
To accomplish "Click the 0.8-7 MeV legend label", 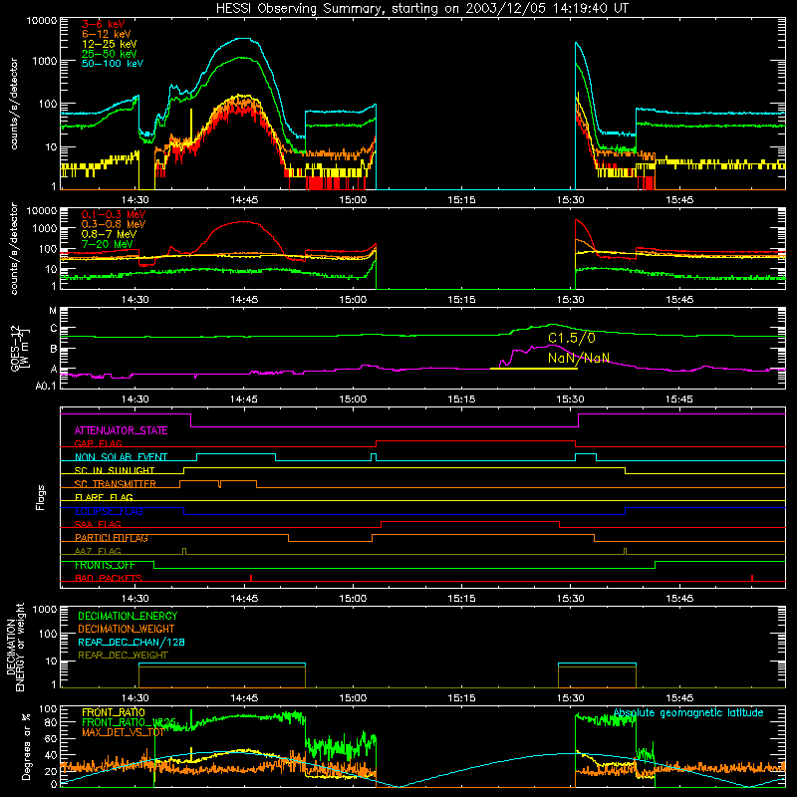I will (x=109, y=234).
